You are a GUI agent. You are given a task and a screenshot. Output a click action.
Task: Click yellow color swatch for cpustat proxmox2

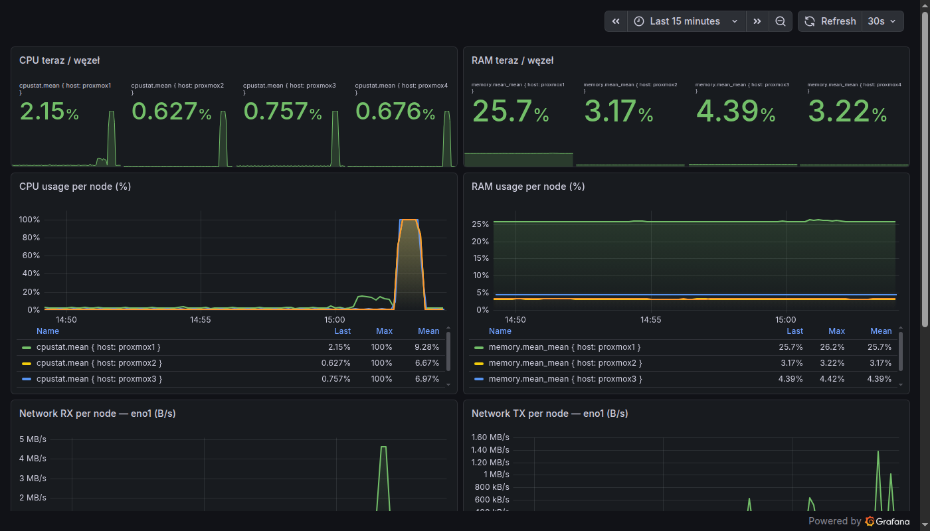(27, 363)
